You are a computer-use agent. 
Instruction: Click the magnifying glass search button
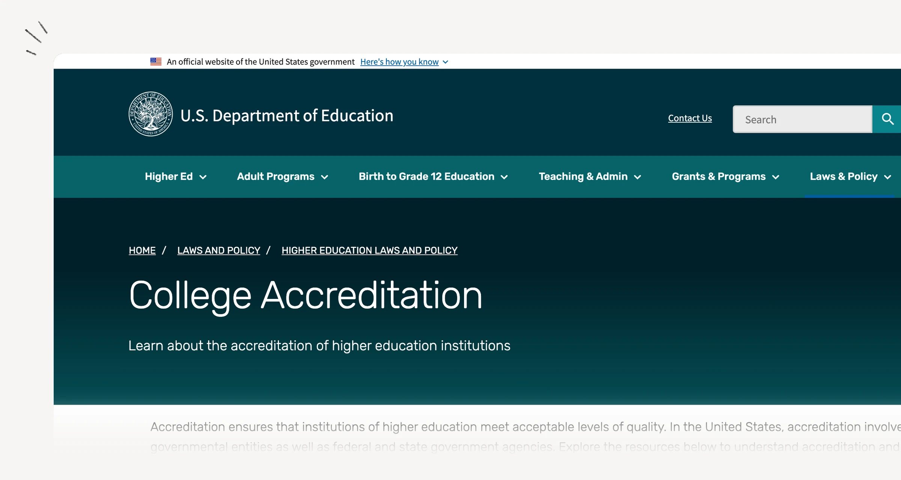(887, 119)
